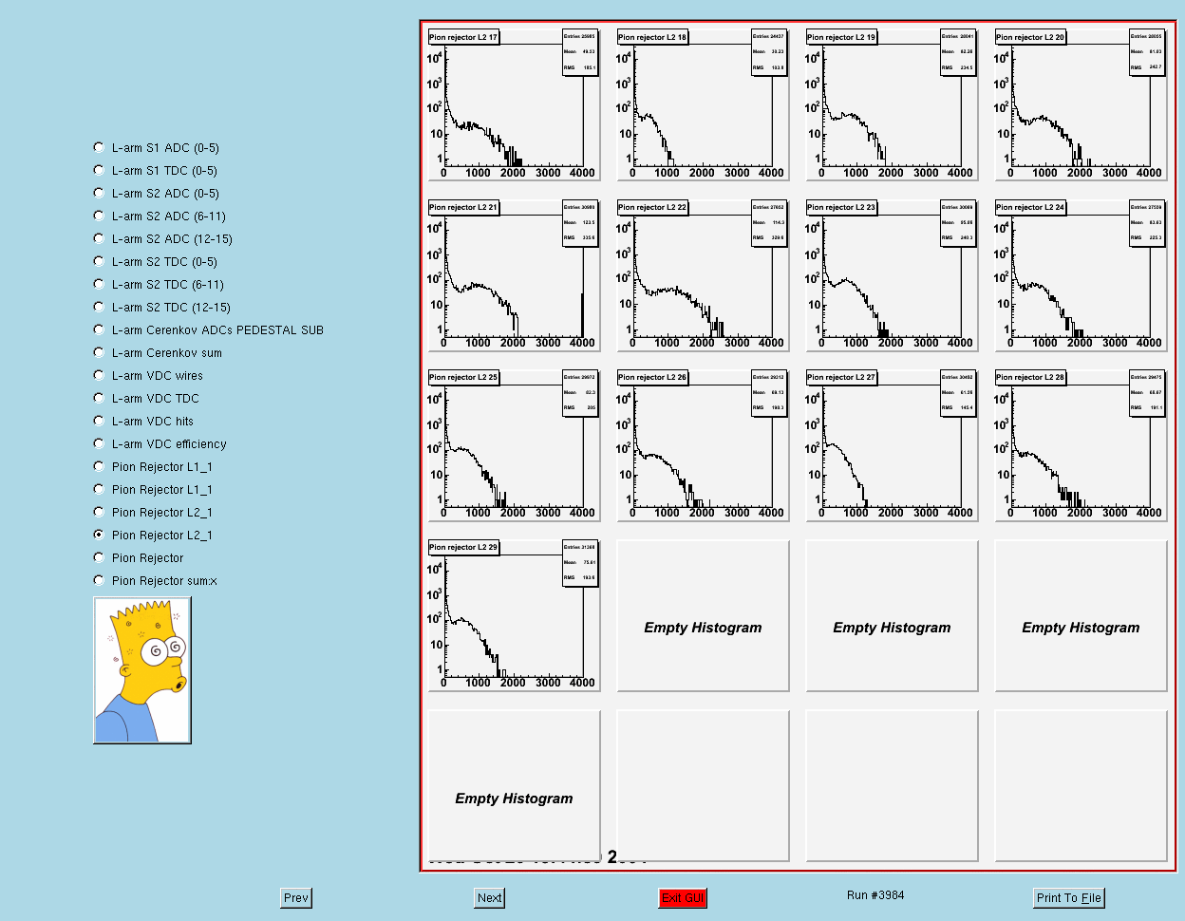Select statistics box of L2 19 histogram
The height and width of the screenshot is (921, 1185).
tap(958, 52)
